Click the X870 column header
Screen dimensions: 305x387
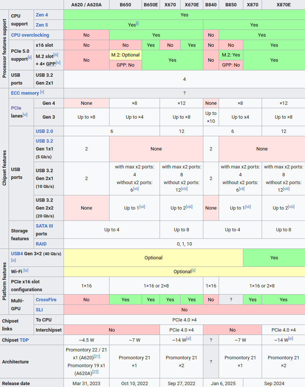tap(252, 5)
